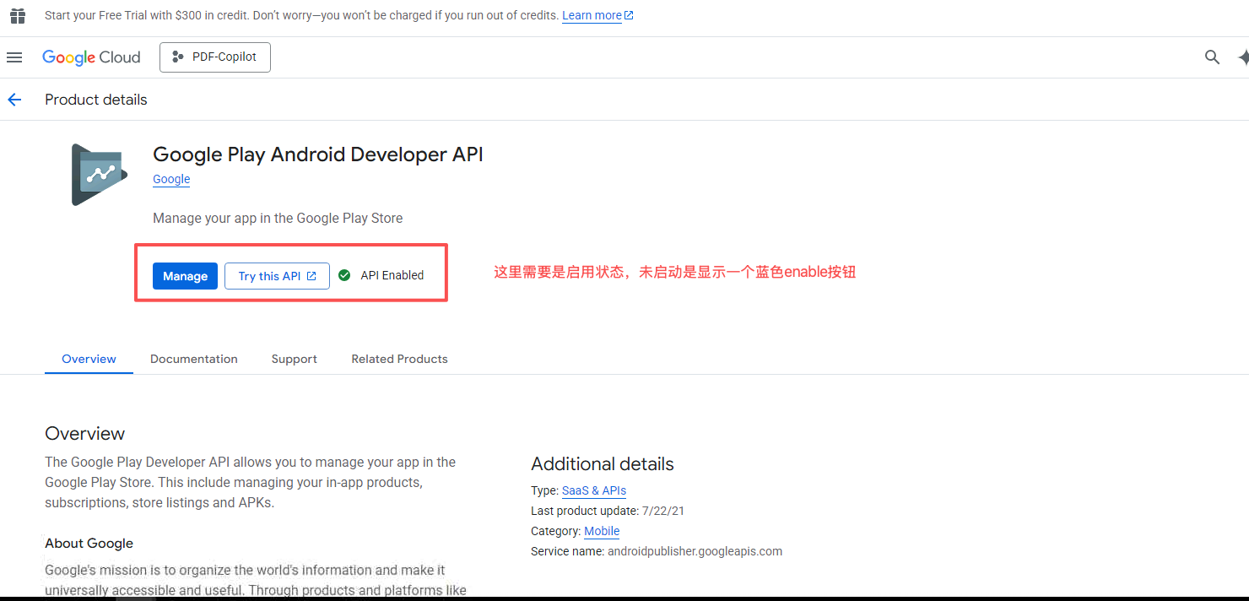The height and width of the screenshot is (601, 1249).
Task: Switch to the Related Products tab
Action: point(400,359)
